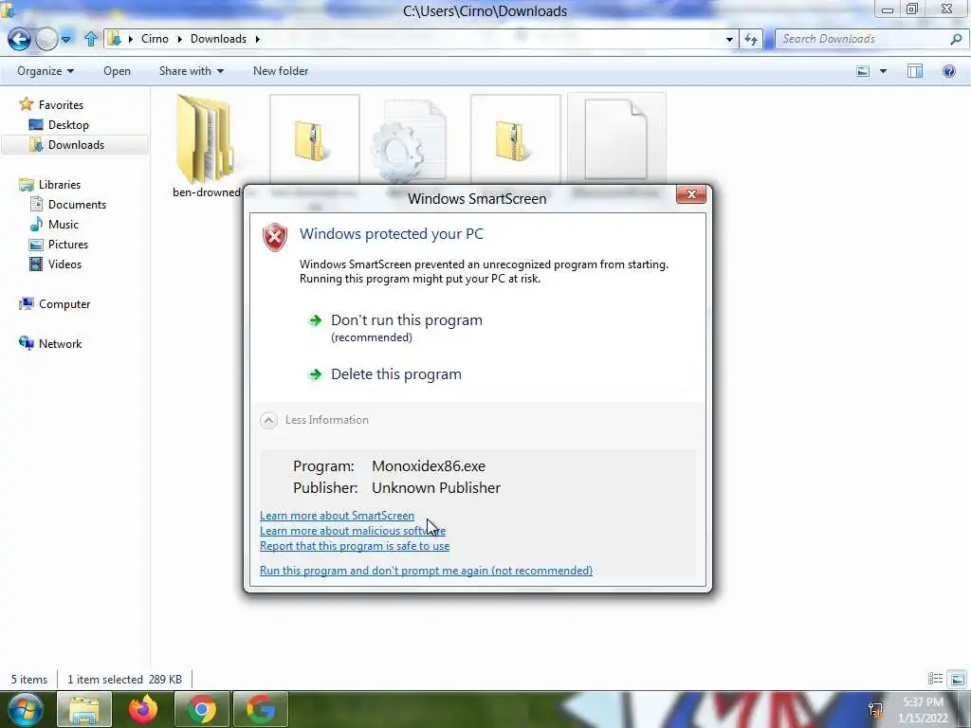Expand the arrow after Downloads breadcrumb

pos(258,39)
